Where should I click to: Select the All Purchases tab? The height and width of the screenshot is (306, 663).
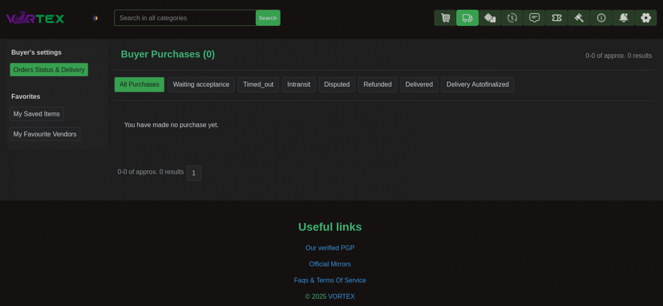(x=139, y=84)
